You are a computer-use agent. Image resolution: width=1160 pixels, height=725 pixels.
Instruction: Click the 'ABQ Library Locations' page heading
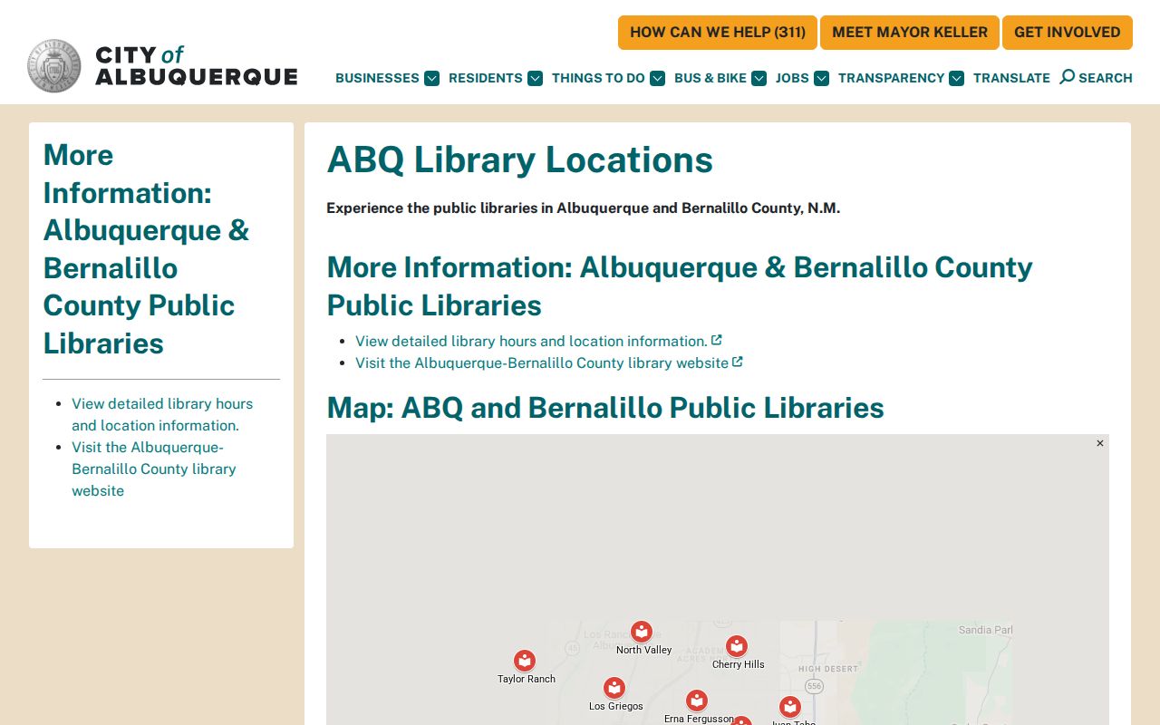[520, 159]
